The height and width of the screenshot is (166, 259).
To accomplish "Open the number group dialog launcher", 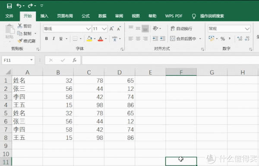I will pos(250,49).
